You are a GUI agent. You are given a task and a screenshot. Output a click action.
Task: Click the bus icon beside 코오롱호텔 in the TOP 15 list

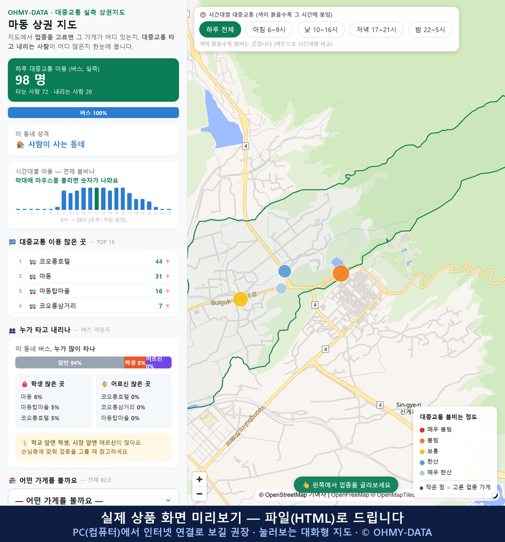pyautogui.click(x=33, y=262)
